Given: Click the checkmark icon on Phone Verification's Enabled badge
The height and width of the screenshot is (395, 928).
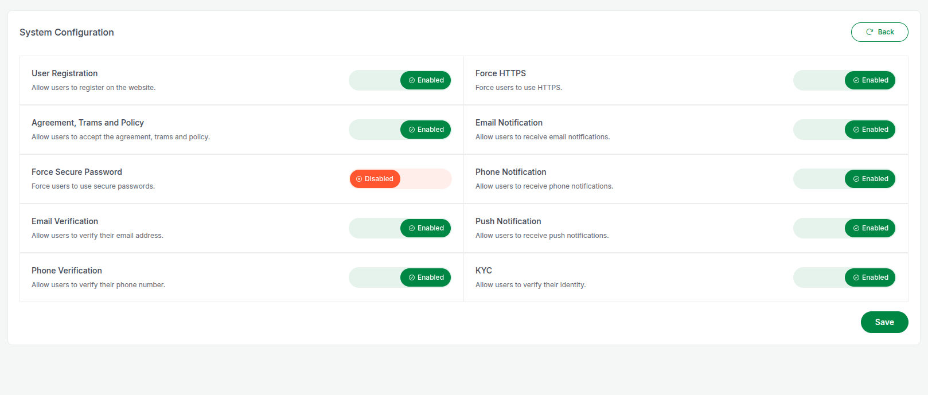Looking at the screenshot, I should click(412, 277).
